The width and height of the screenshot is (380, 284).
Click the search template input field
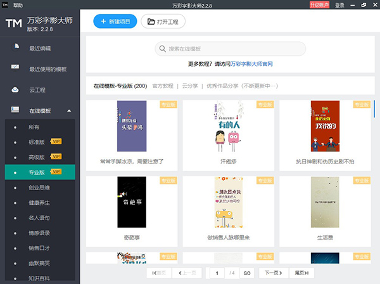[x=231, y=49]
